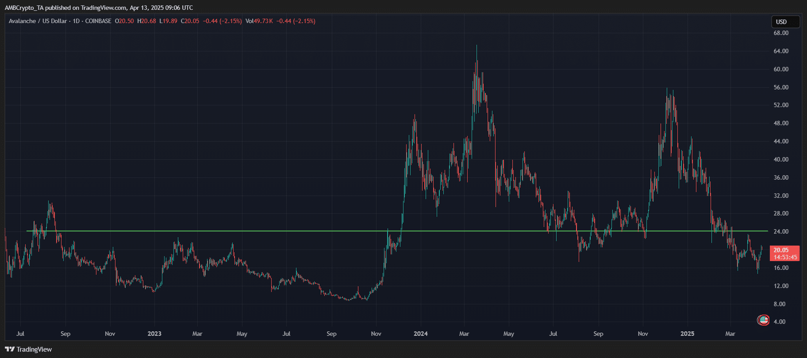Select the 1D interval in chart legend

click(76, 21)
